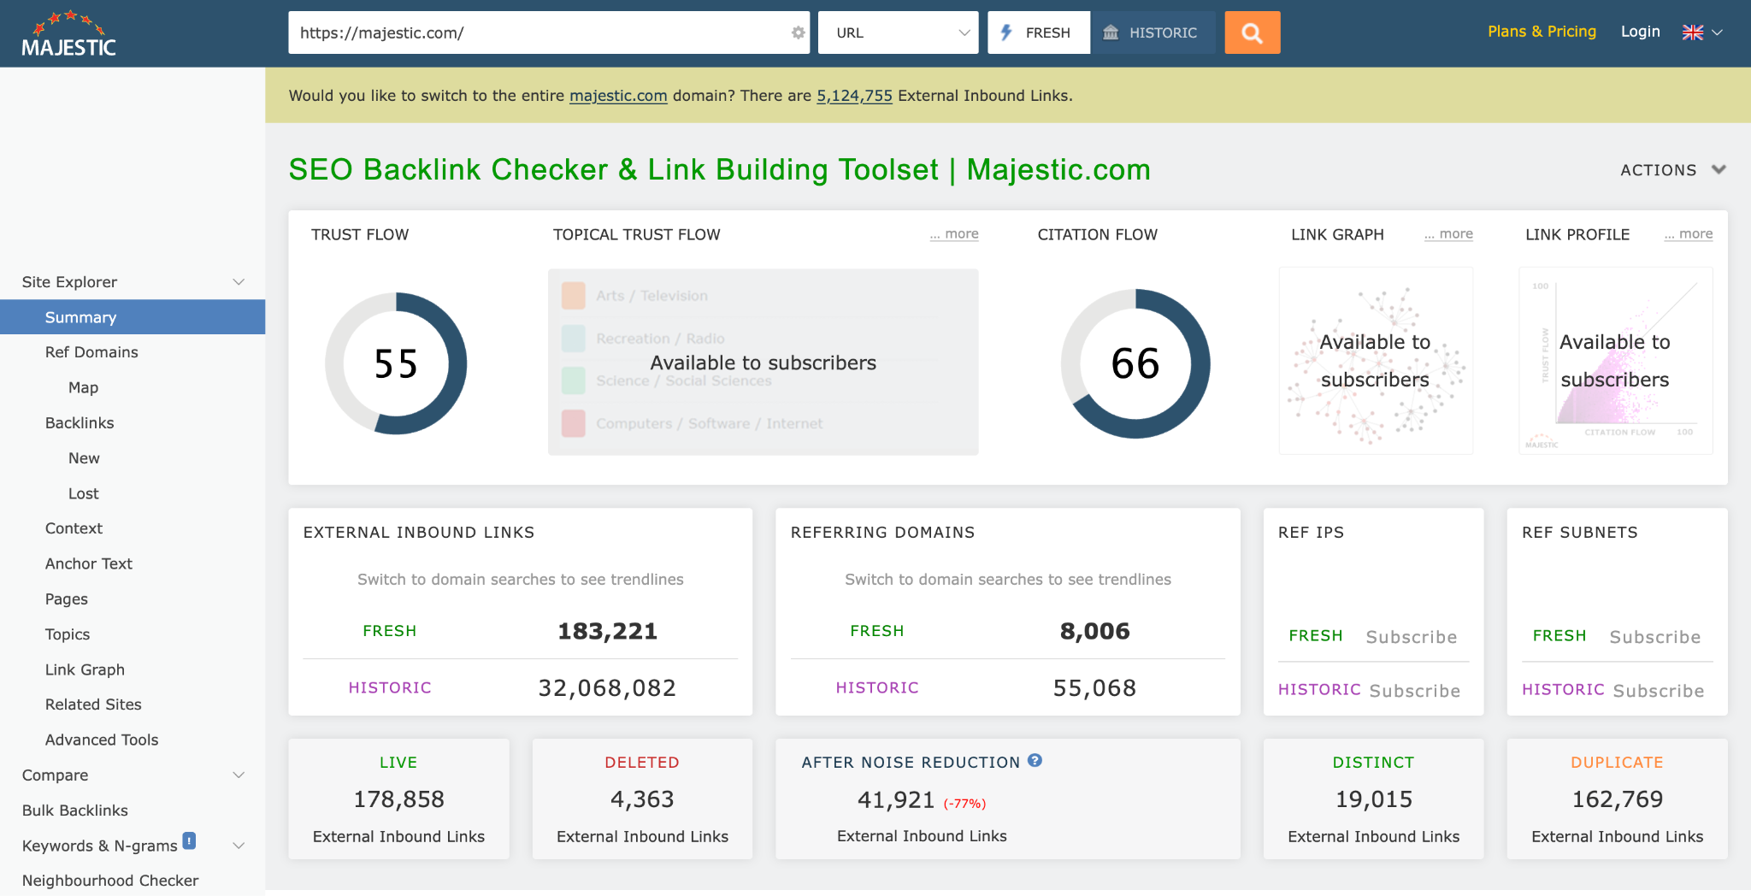The height and width of the screenshot is (896, 1751).
Task: Open Link Graph in the sidebar
Action: coord(85,669)
